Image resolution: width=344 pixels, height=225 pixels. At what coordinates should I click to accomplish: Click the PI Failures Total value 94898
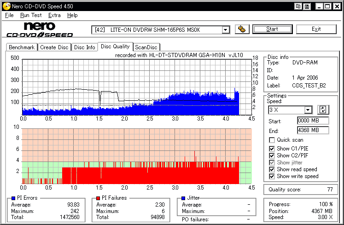pyautogui.click(x=157, y=217)
